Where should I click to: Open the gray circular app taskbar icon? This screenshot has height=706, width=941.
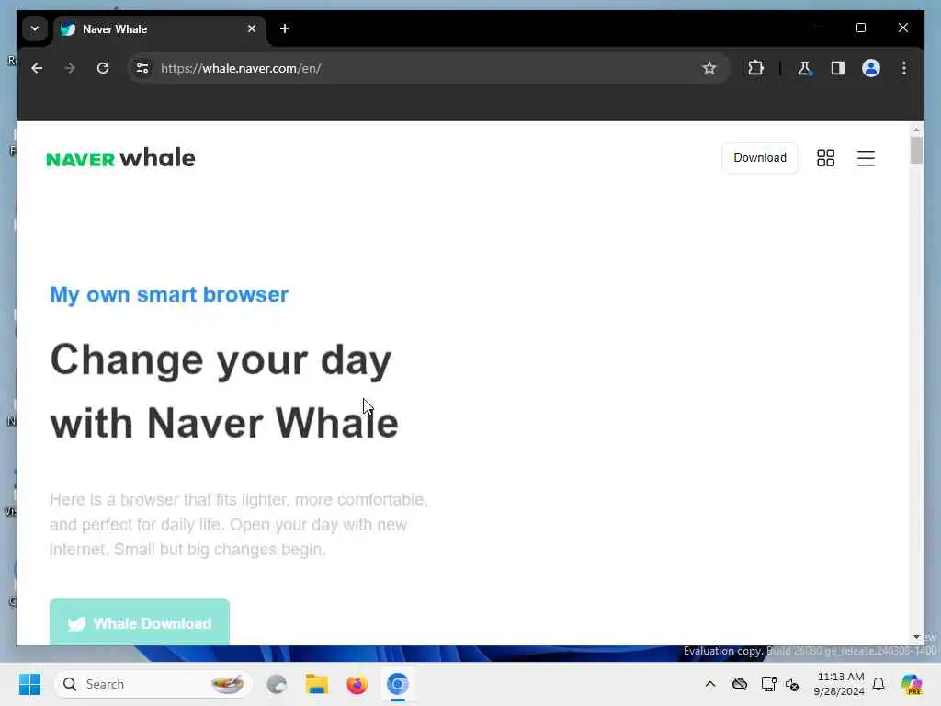point(277,684)
